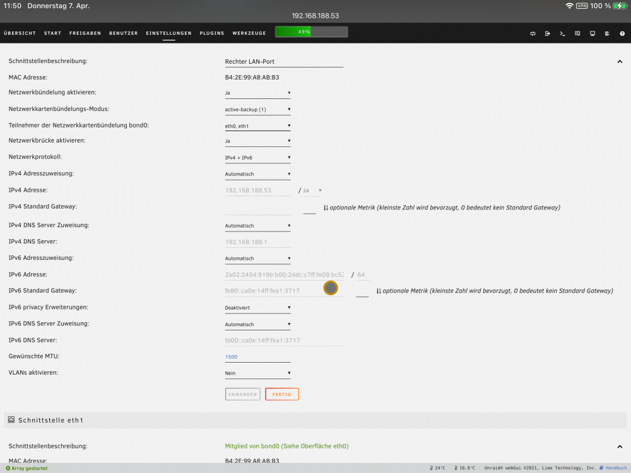This screenshot has height=473, width=631.
Task: Open the Netzwerkprotokoll IPv4 + IPv6 dropdown
Action: (257, 158)
